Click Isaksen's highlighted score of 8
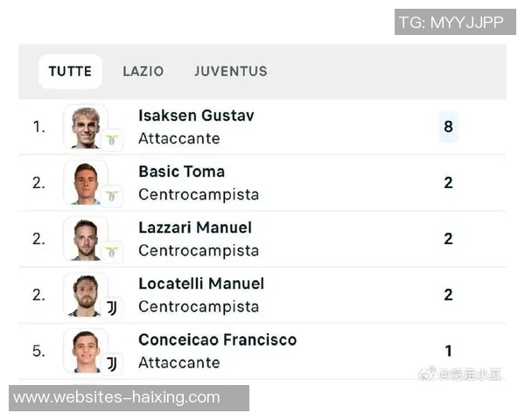 click(x=448, y=127)
